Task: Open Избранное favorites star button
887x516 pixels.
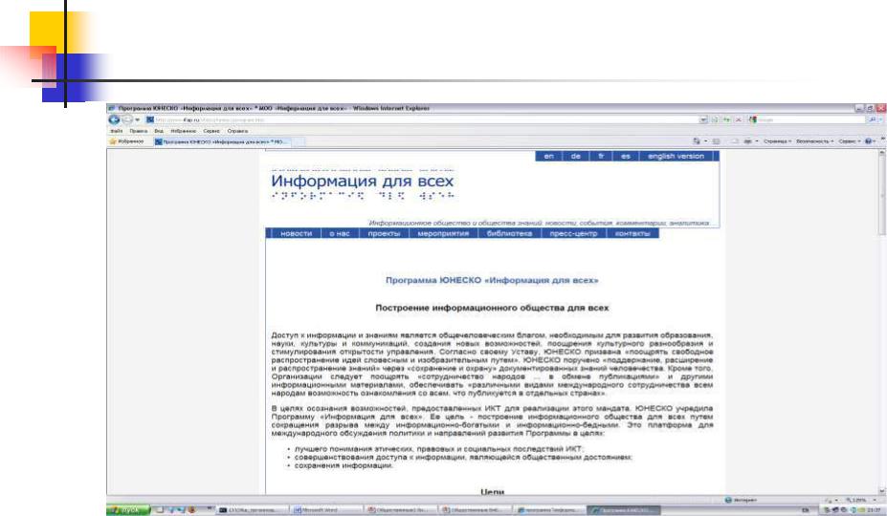Action: click(x=126, y=141)
